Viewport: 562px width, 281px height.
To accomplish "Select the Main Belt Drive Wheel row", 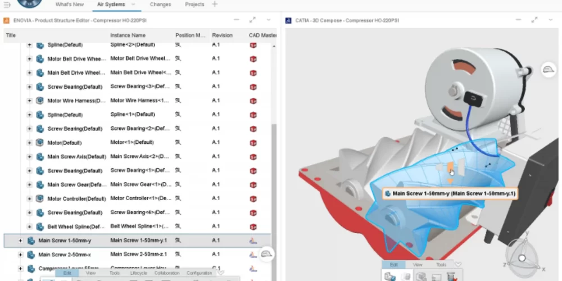I will 137,72.
